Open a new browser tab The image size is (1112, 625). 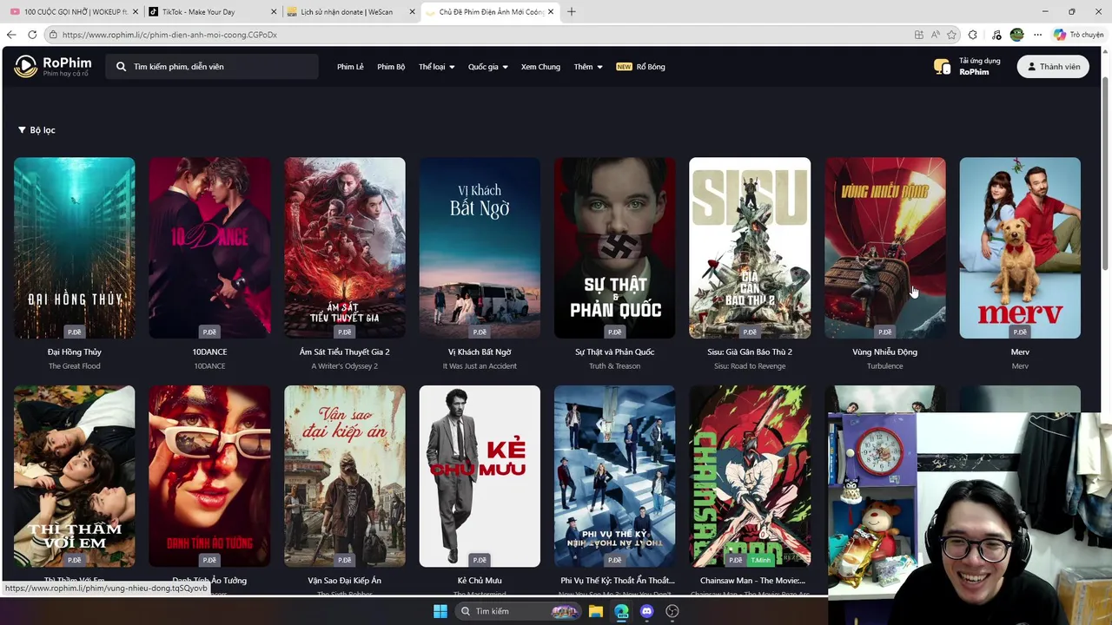point(571,11)
